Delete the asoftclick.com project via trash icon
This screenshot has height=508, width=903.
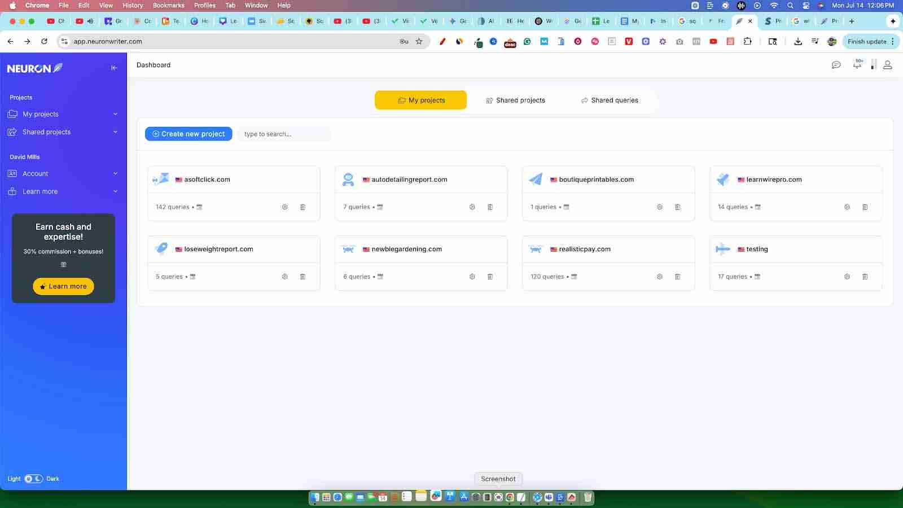pos(303,207)
